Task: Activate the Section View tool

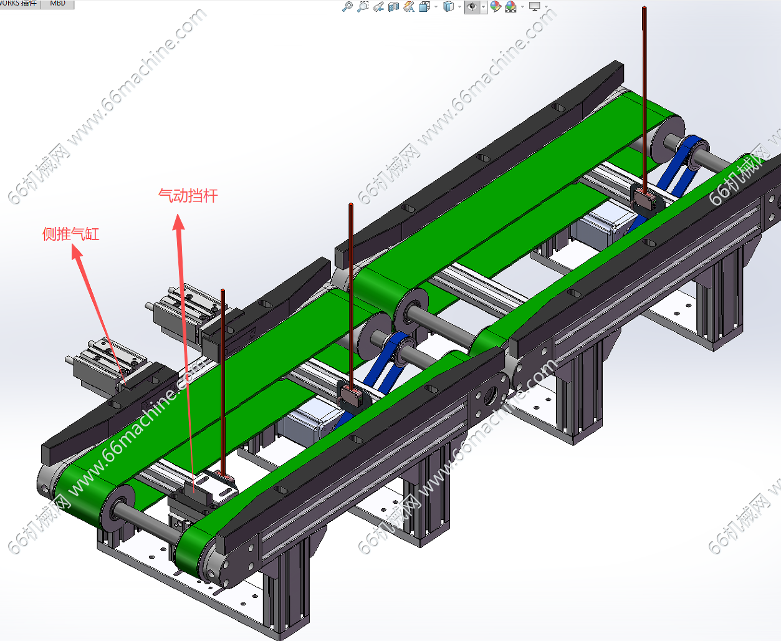Action: point(393,7)
